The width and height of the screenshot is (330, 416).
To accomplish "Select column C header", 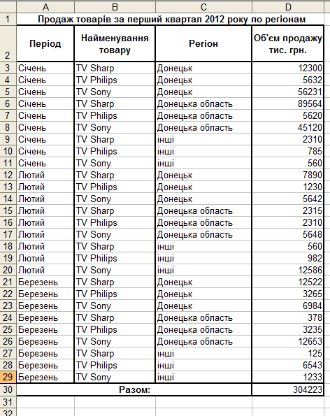I will click(203, 7).
